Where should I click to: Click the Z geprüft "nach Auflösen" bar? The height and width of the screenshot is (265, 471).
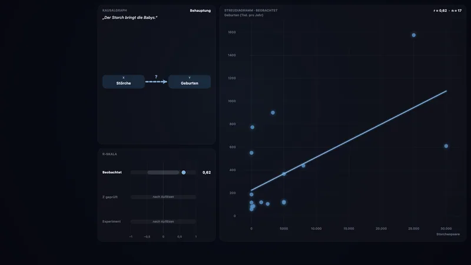coord(163,197)
